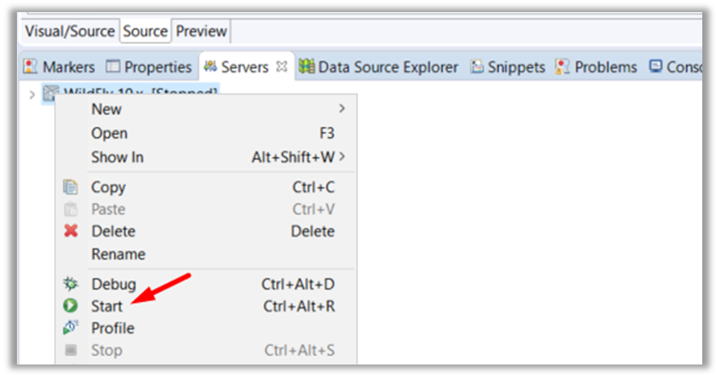Click the Copy icon in context menu
Screen dimensions: 716x375
pos(71,187)
